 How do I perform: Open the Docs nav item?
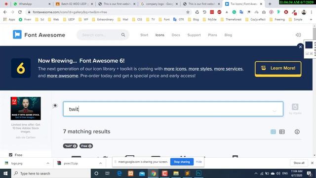coord(176,35)
